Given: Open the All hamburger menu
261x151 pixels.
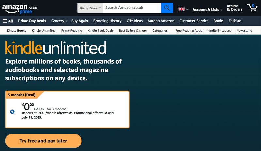Looking at the screenshot, I should 8,21.
